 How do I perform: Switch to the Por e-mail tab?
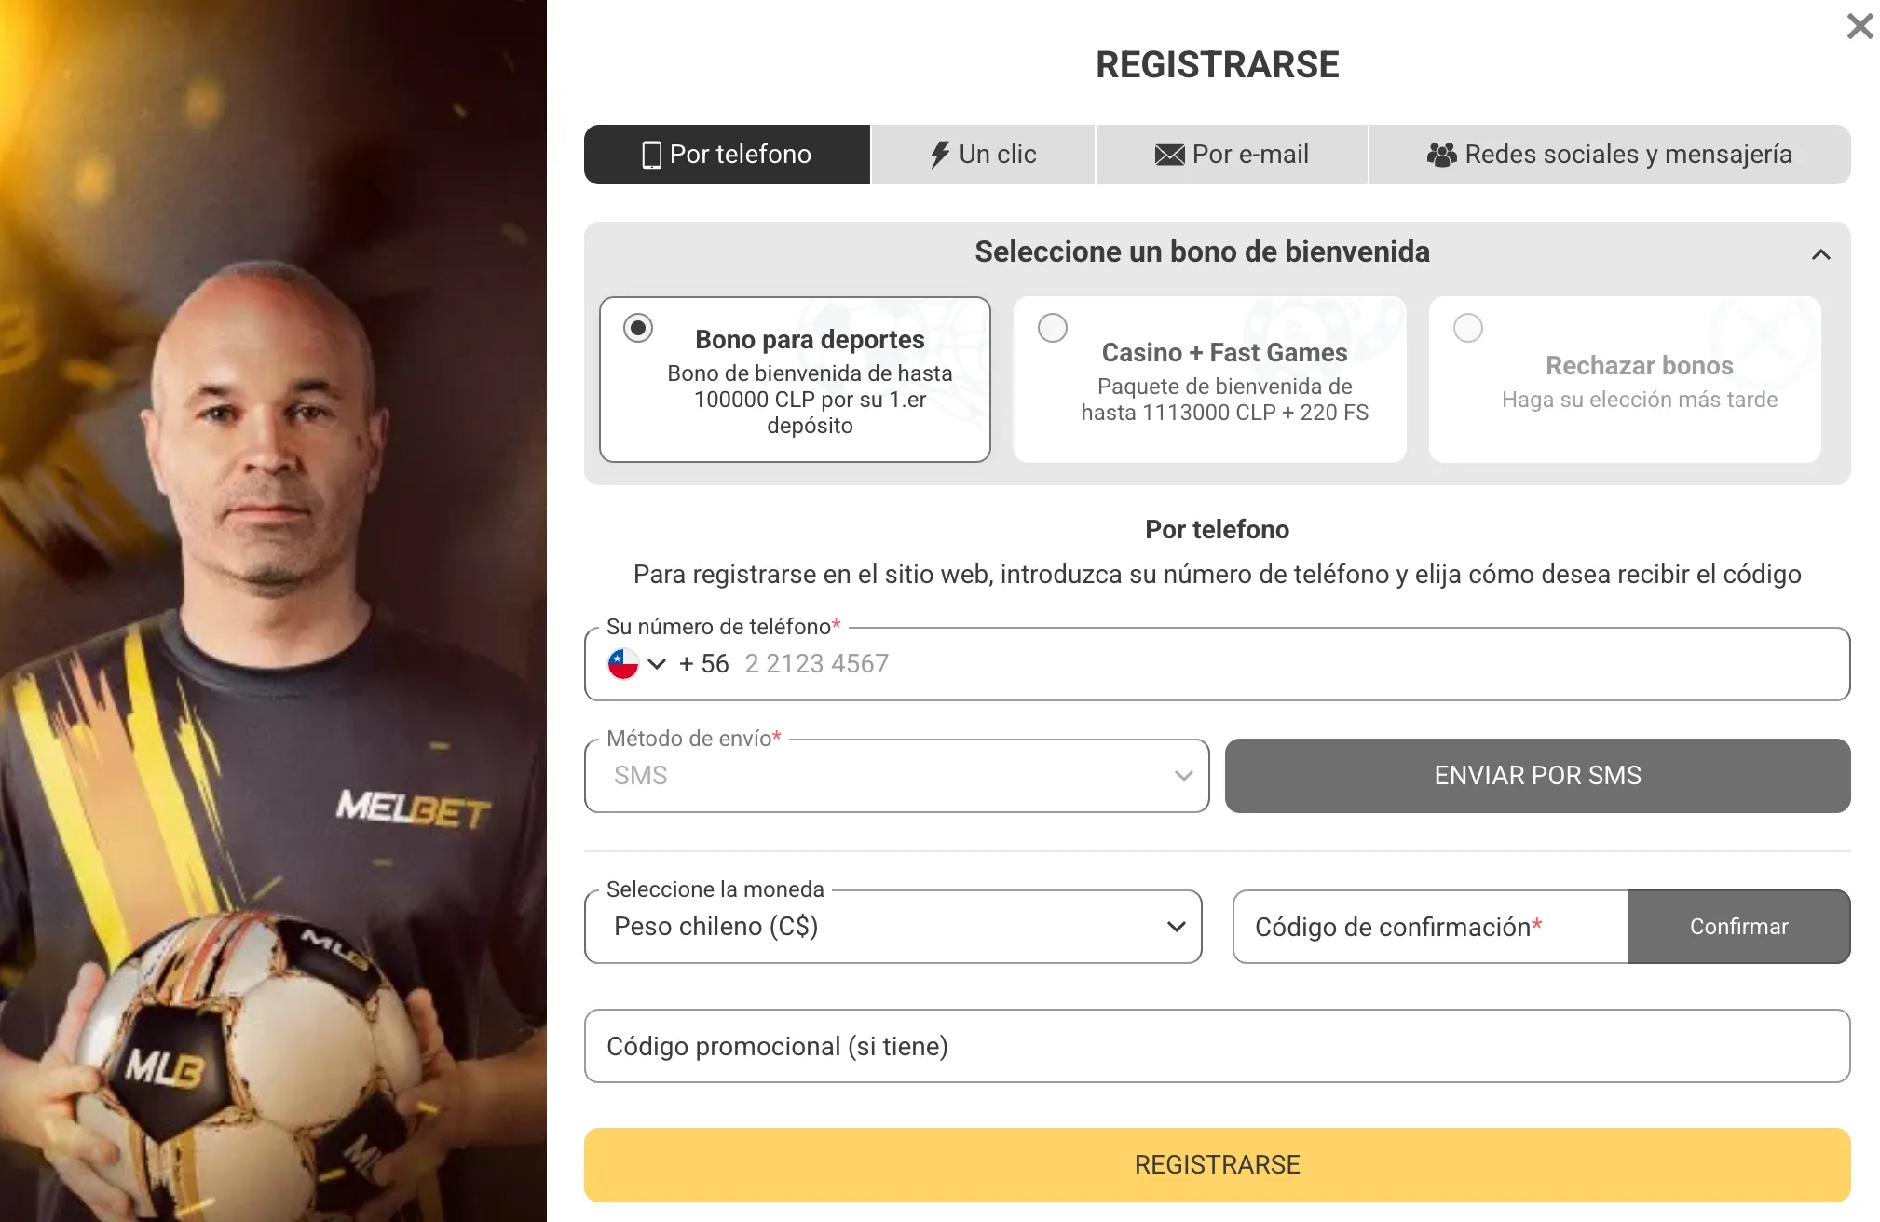(x=1232, y=155)
